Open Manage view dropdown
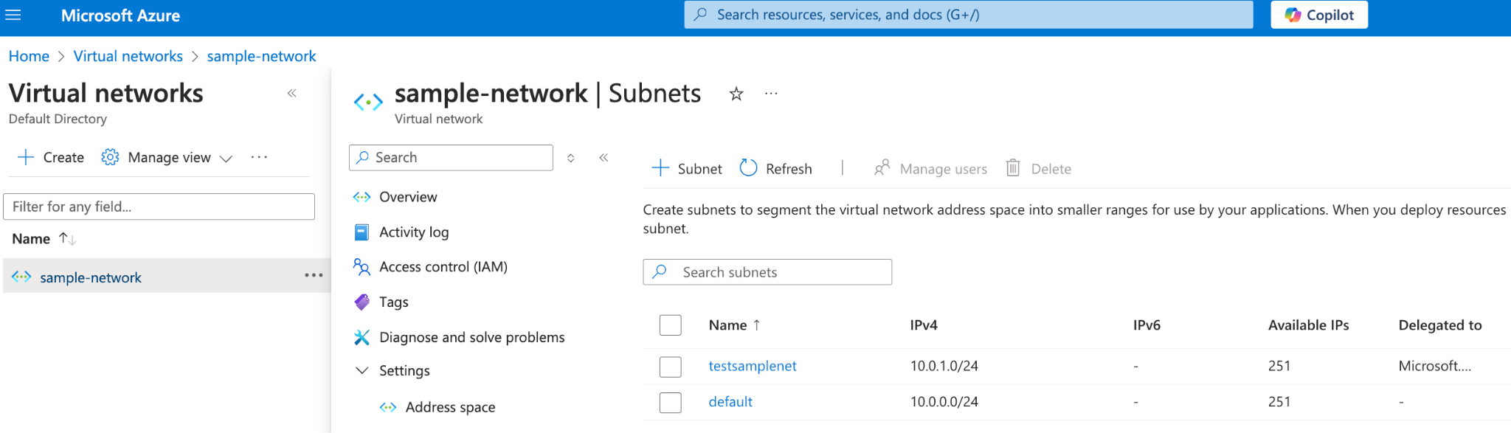Screen dimensions: 1511x433 coord(167,157)
